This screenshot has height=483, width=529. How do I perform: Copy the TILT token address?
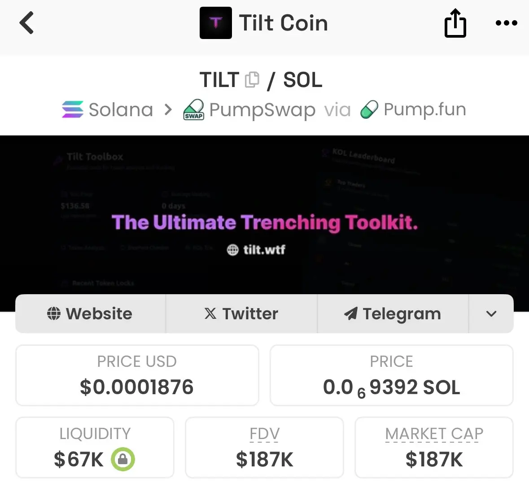coord(252,79)
